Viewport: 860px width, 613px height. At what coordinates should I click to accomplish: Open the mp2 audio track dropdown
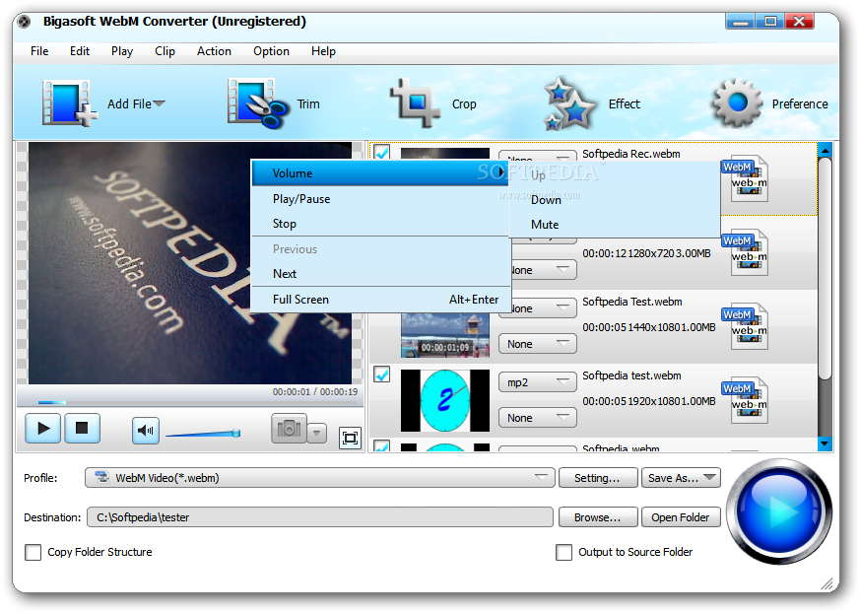(x=538, y=382)
